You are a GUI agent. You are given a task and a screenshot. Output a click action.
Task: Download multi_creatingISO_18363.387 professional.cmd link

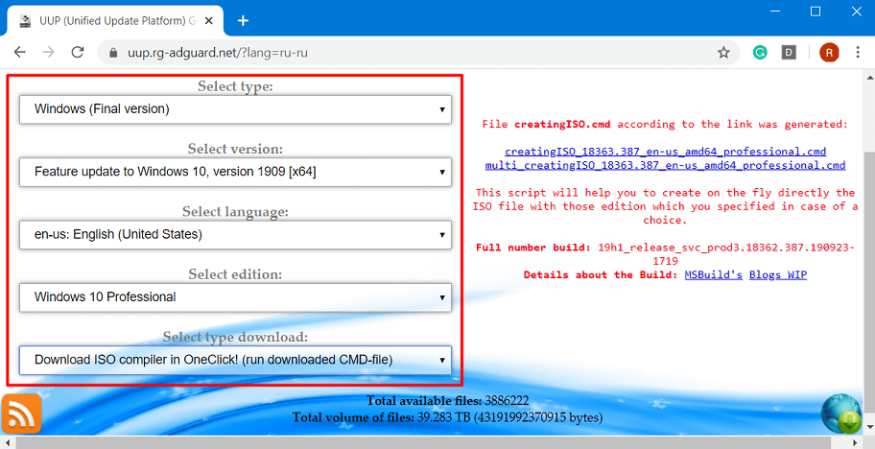point(665,166)
